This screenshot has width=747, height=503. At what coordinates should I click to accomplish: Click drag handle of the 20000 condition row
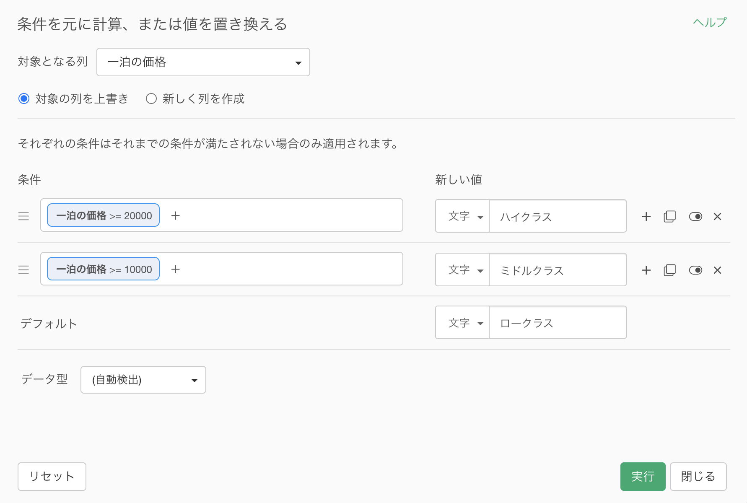pyautogui.click(x=24, y=216)
